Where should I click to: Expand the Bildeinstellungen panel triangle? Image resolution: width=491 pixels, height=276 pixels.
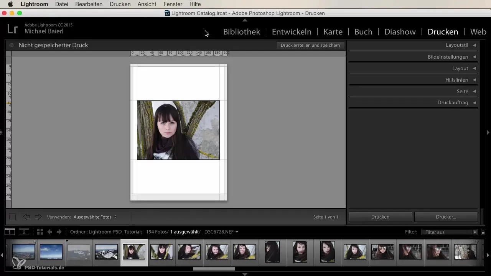pyautogui.click(x=475, y=57)
